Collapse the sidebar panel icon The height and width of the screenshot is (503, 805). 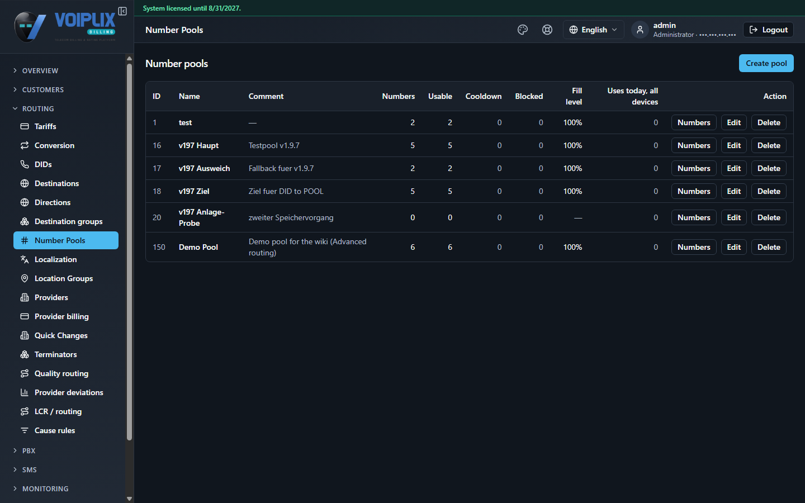pyautogui.click(x=122, y=11)
